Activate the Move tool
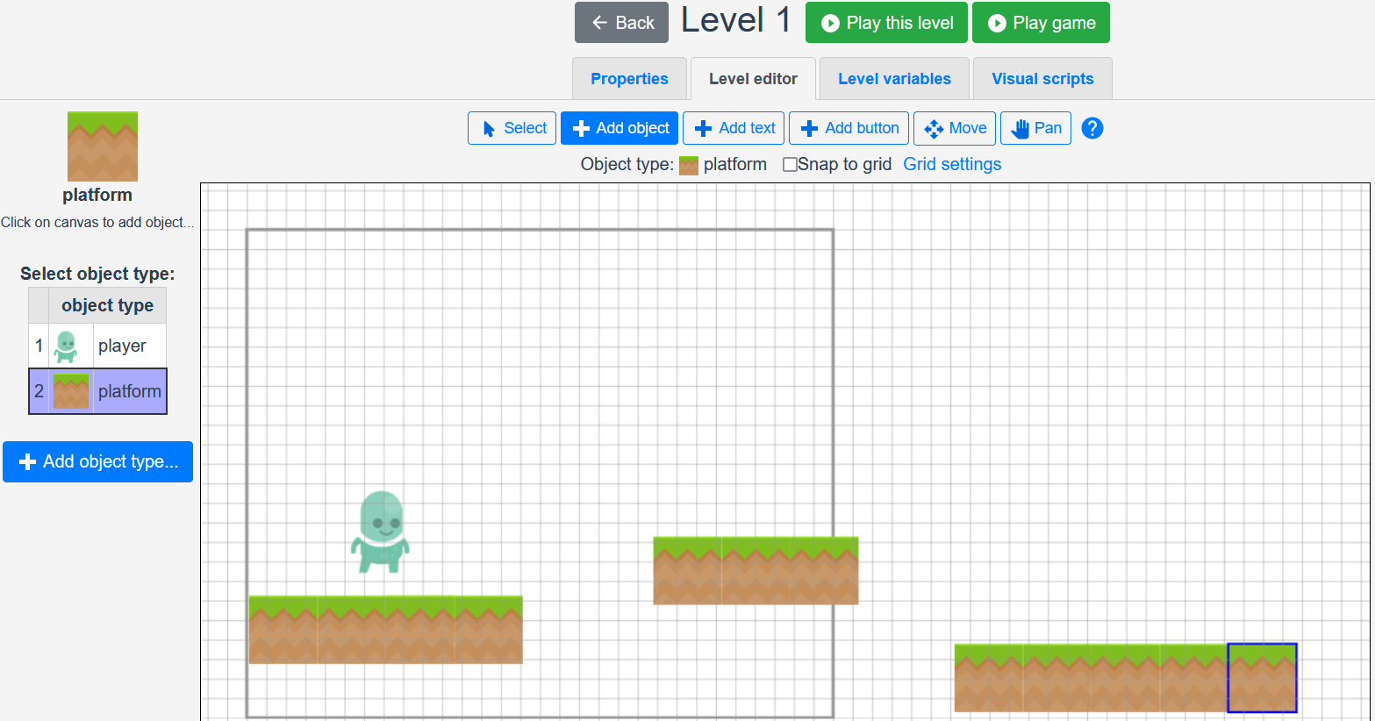Viewport: 1375px width, 721px height. [x=955, y=128]
